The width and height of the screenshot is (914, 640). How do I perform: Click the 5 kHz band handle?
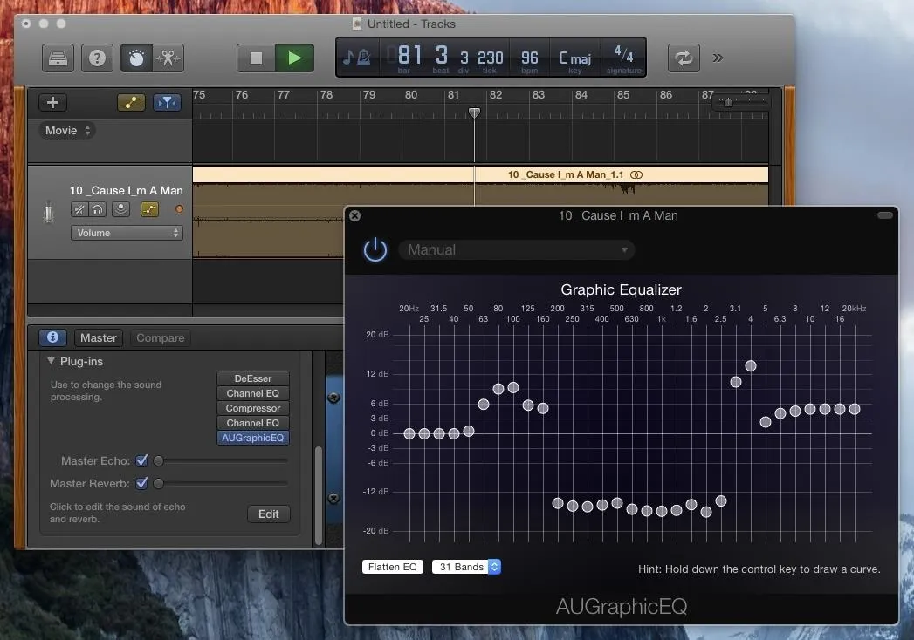point(766,422)
